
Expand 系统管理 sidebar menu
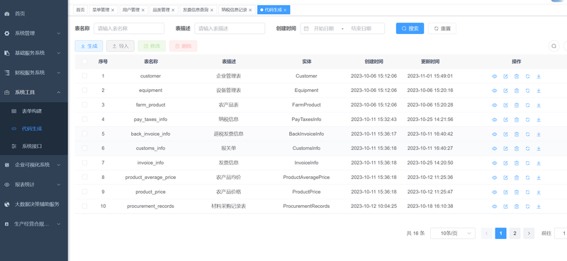pos(33,33)
